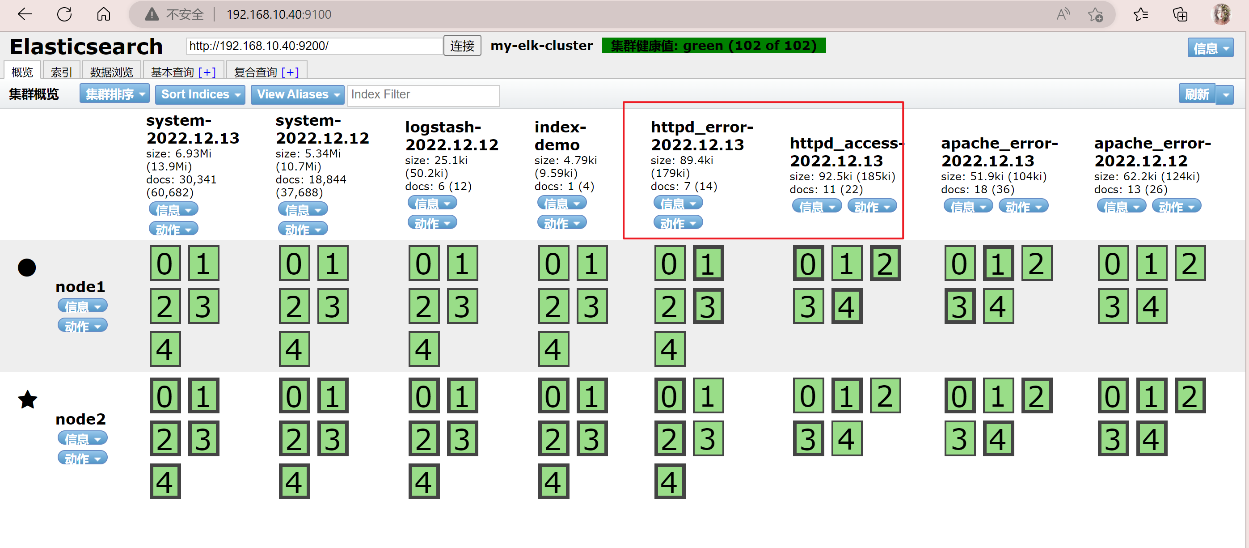The image size is (1249, 548).
Task: Select shard 2 of index-demo on node2
Action: (553, 439)
